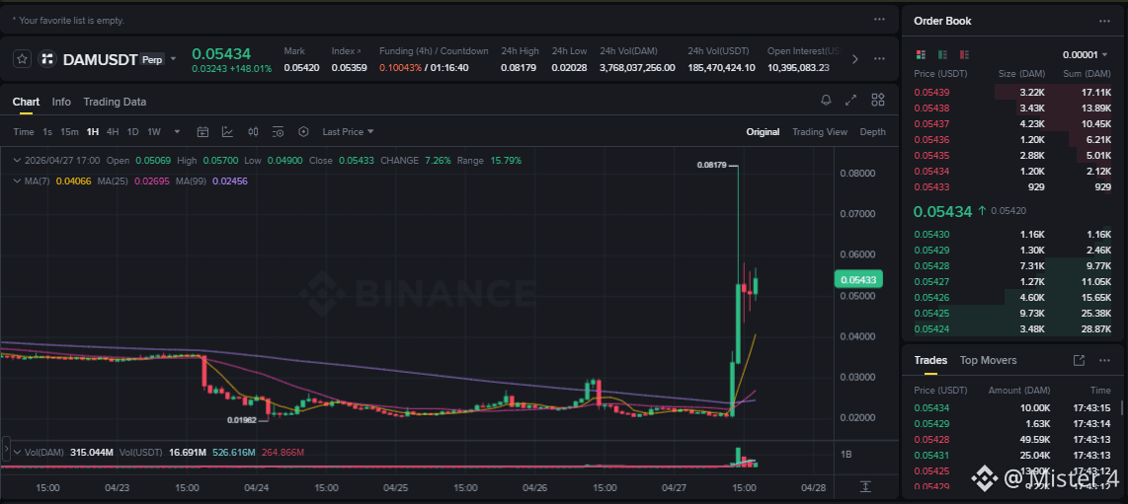The height and width of the screenshot is (504, 1128).
Task: Click the 0.01962 low marker on chart
Action: (242, 420)
